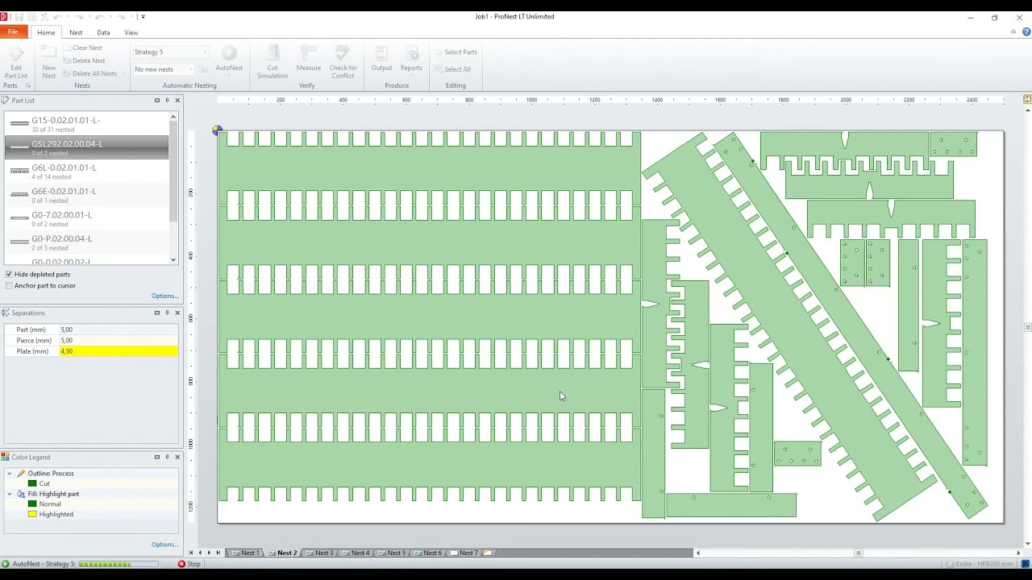Pin the Separations panel
1032x580 pixels.
point(167,313)
